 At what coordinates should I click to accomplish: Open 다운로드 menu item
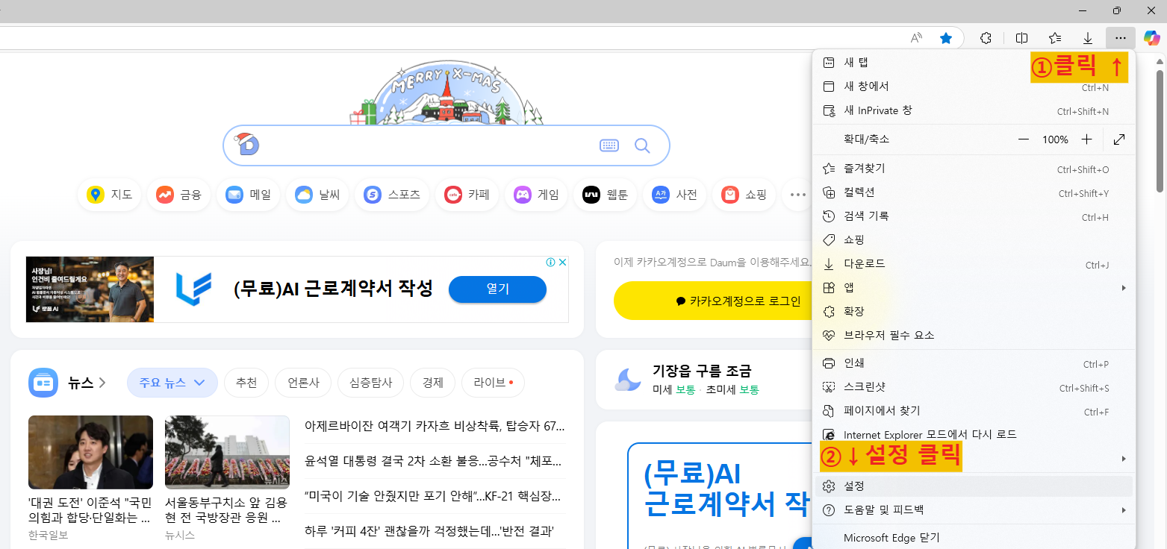(x=974, y=264)
